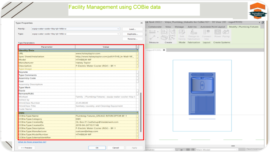Click the Manufacturer value Halsey Taylor

pyautogui.click(x=83, y=63)
